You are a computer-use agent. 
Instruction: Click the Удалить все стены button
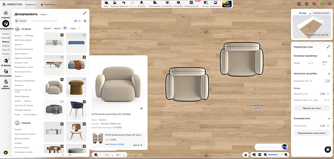[x=311, y=108]
